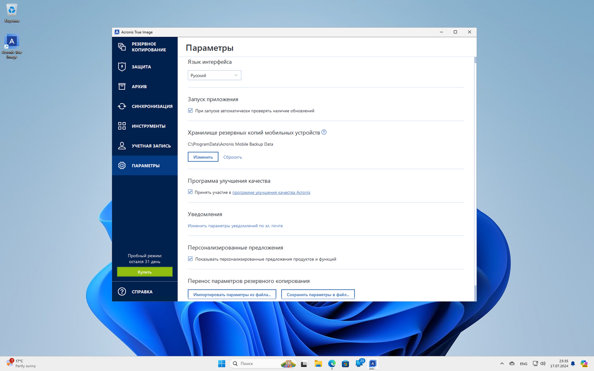Open the weather widget on the taskbar
Screen dimensions: 594x371
(x=22, y=363)
